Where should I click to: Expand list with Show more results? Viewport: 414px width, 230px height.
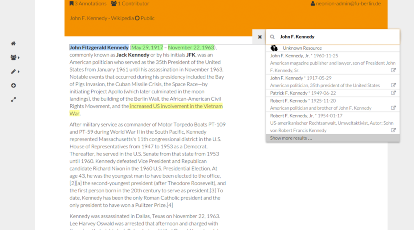291,138
